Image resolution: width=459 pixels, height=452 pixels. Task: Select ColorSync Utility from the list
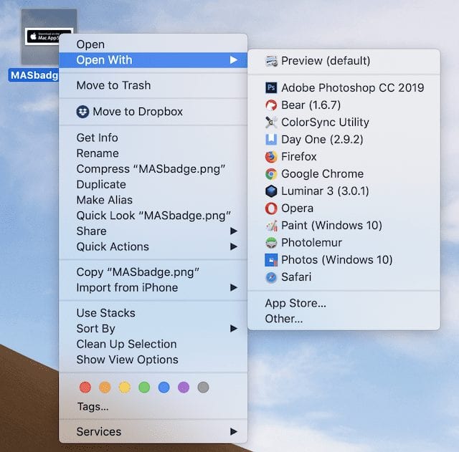[325, 122]
